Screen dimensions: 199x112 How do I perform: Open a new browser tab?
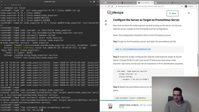coord(189,2)
